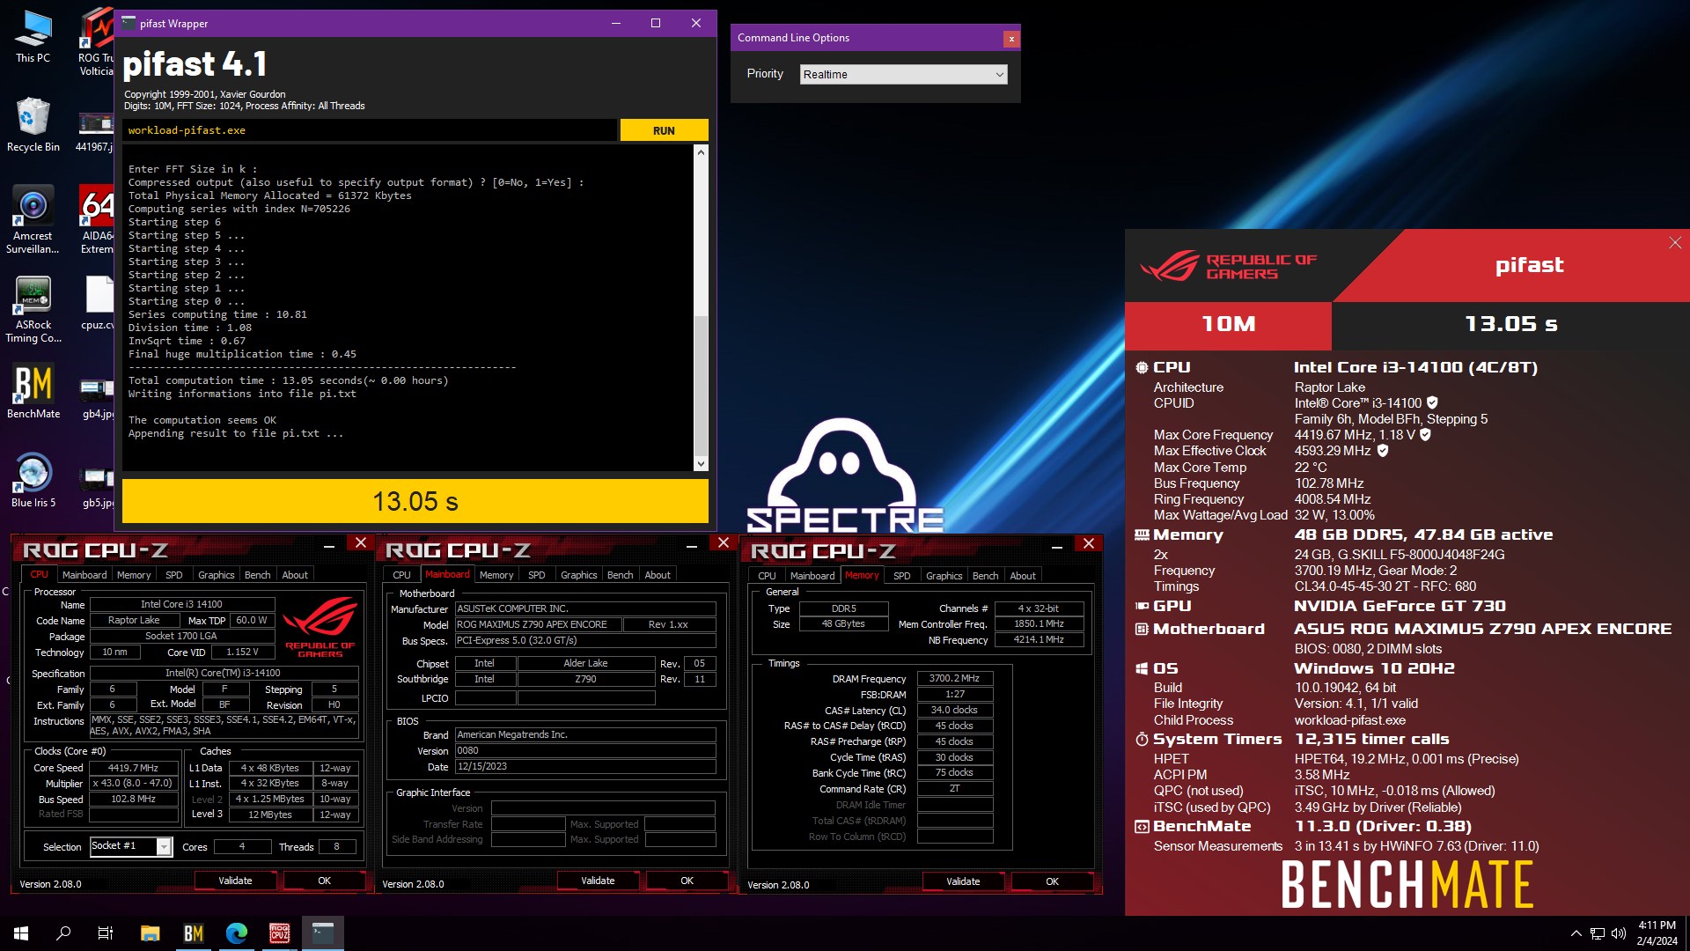
Task: Close the middle ROG CPU-Z window
Action: point(724,543)
